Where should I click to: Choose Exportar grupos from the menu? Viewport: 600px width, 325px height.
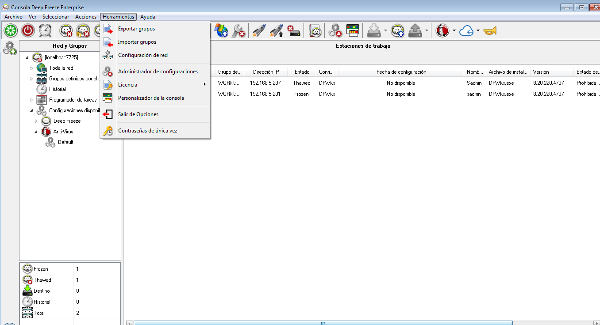pyautogui.click(x=155, y=29)
